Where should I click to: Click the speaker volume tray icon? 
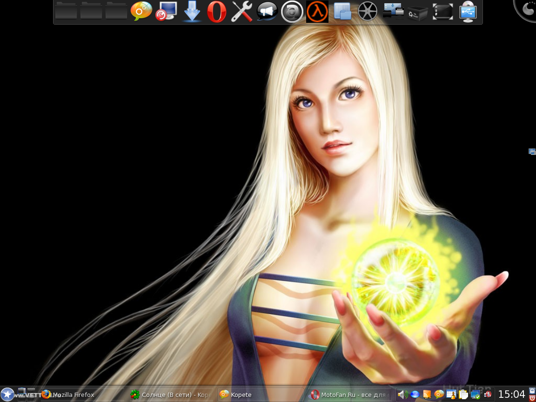[402, 395]
